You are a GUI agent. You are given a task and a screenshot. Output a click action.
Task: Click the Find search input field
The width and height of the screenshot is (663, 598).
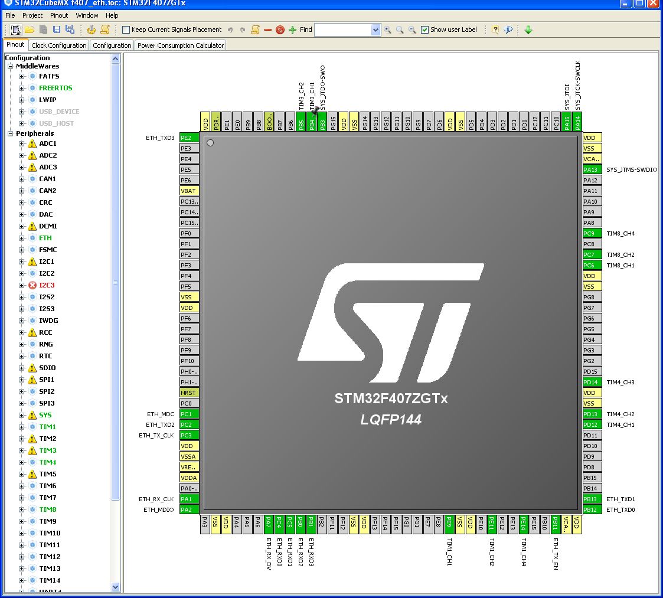point(342,30)
